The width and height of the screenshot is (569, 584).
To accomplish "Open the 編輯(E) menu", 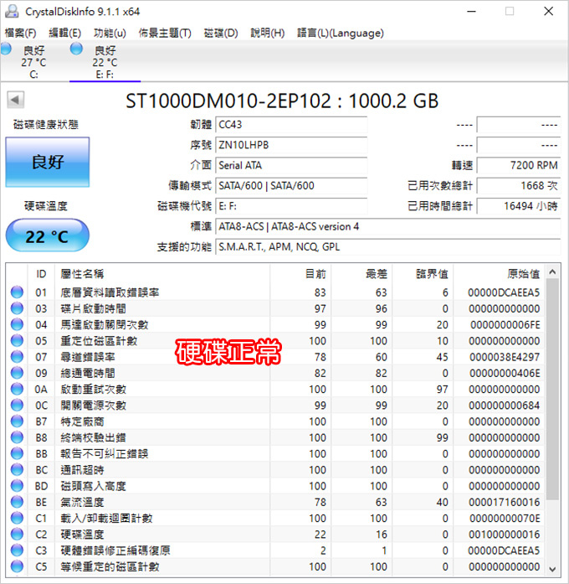I will 64,34.
